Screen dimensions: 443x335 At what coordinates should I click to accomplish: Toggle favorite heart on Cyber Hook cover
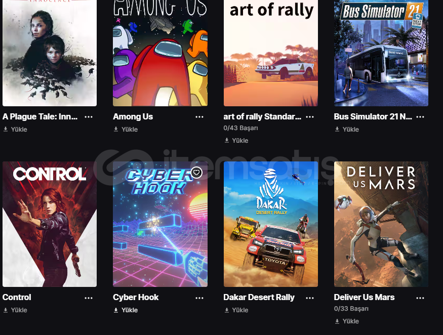tap(196, 173)
